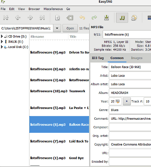Viewport: 151px width, 167px height.
Task: Click the find files icon
Action: pyautogui.click(x=58, y=18)
